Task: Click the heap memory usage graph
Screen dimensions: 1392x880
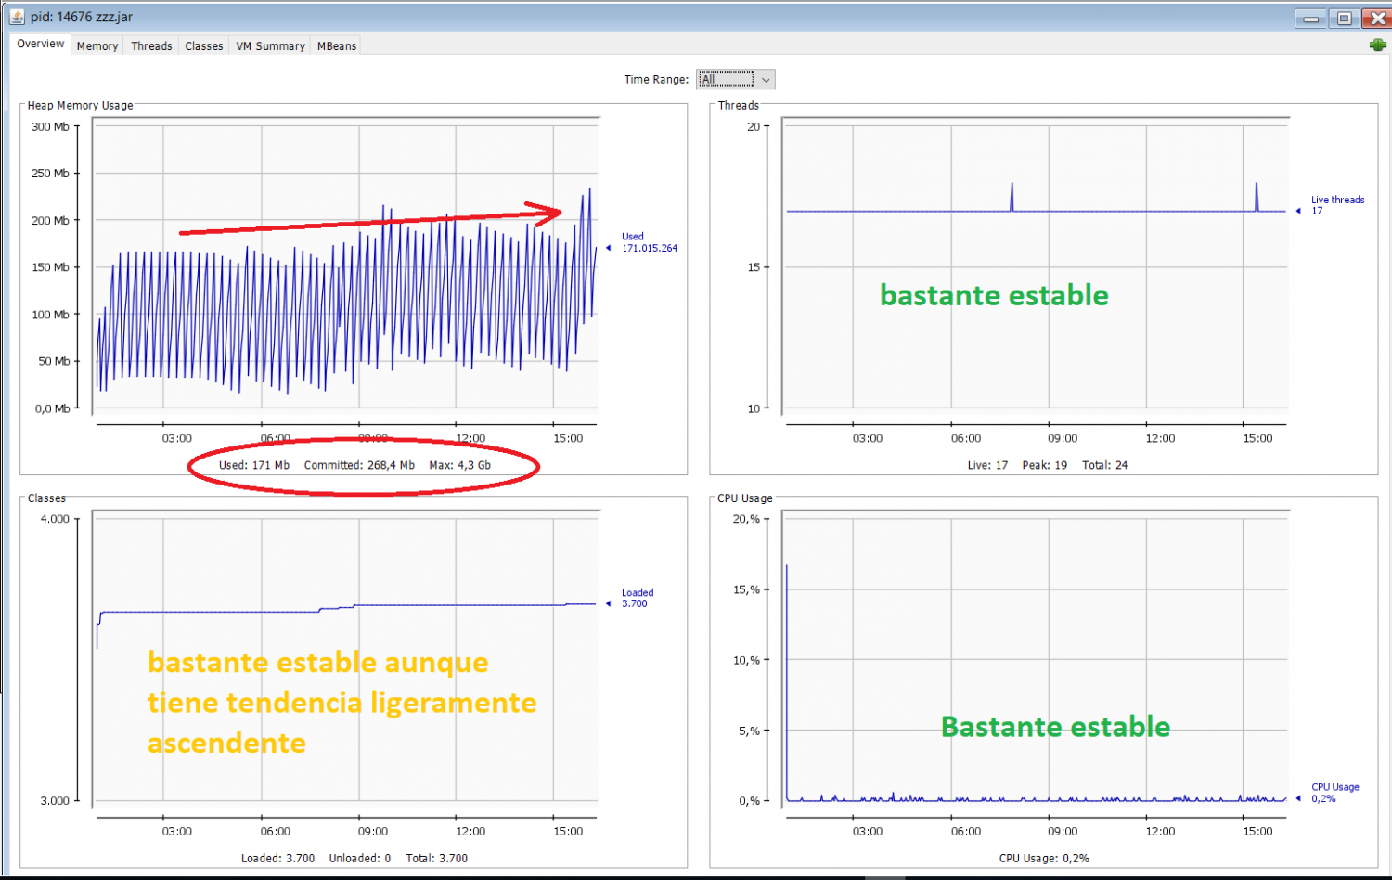Action: [346, 265]
